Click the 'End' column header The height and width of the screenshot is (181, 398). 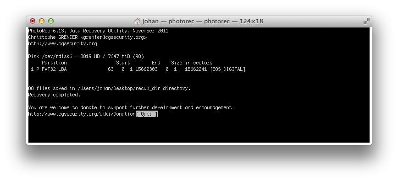click(156, 63)
